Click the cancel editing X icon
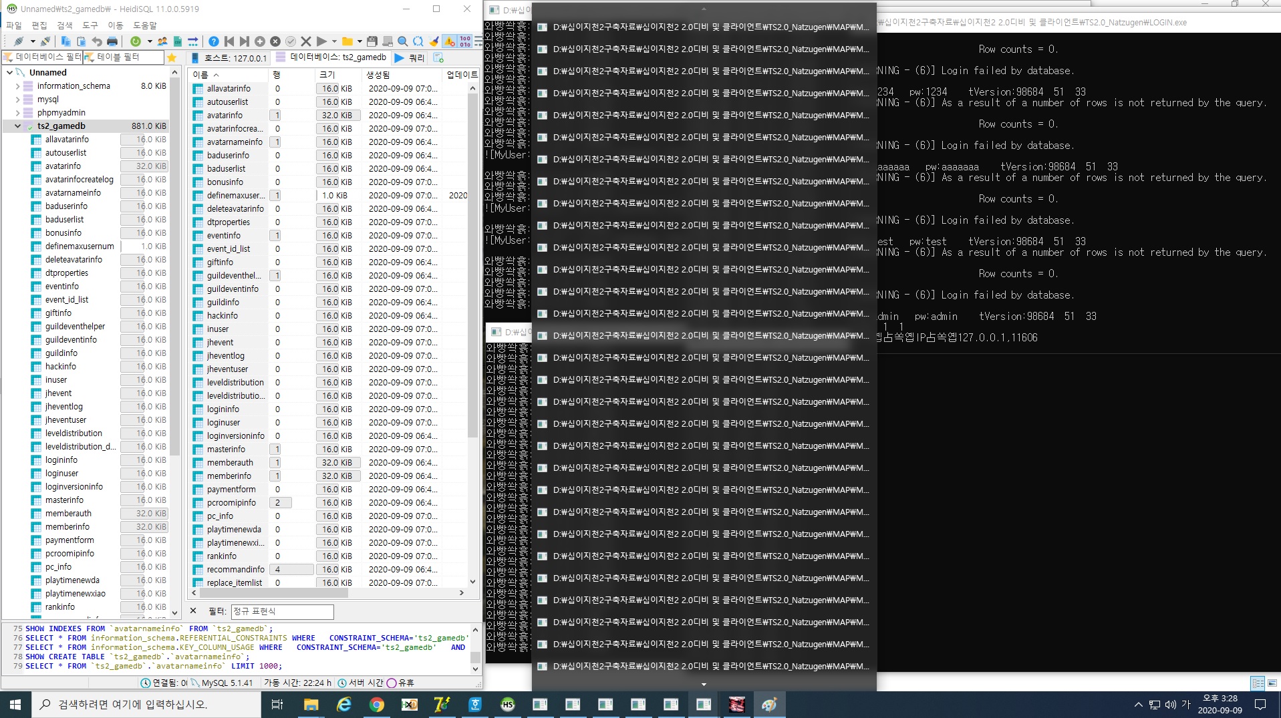The width and height of the screenshot is (1281, 718). point(306,41)
